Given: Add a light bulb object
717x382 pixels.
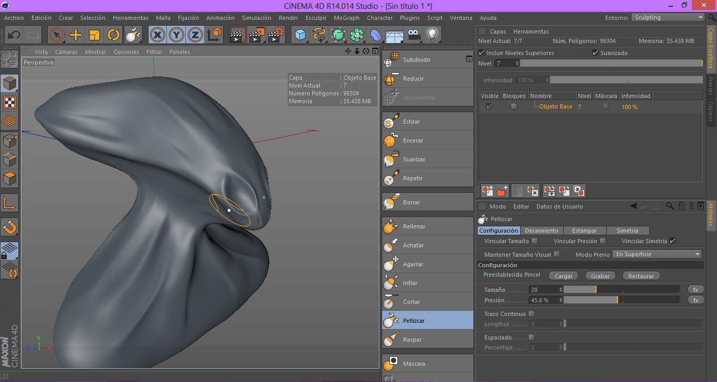Looking at the screenshot, I should point(432,35).
